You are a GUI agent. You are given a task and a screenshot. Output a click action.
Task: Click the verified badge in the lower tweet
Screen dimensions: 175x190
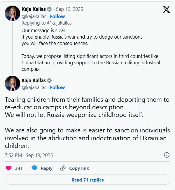tap(49, 80)
